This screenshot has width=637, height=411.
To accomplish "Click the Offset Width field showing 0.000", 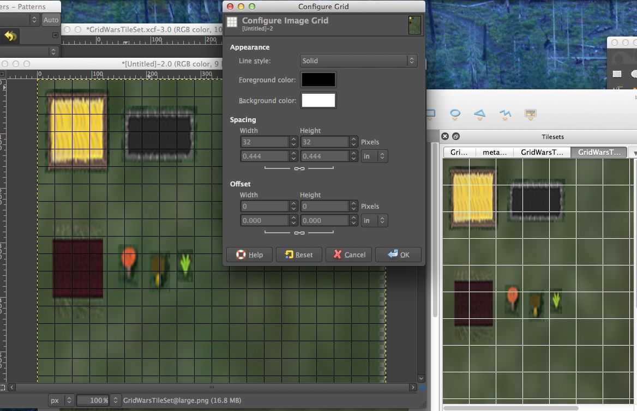I will pyautogui.click(x=265, y=220).
